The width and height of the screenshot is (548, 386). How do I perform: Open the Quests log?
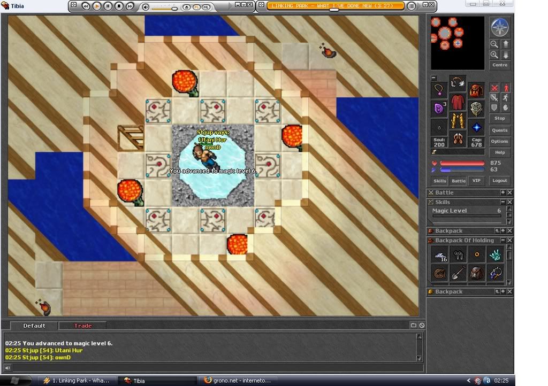pos(500,130)
